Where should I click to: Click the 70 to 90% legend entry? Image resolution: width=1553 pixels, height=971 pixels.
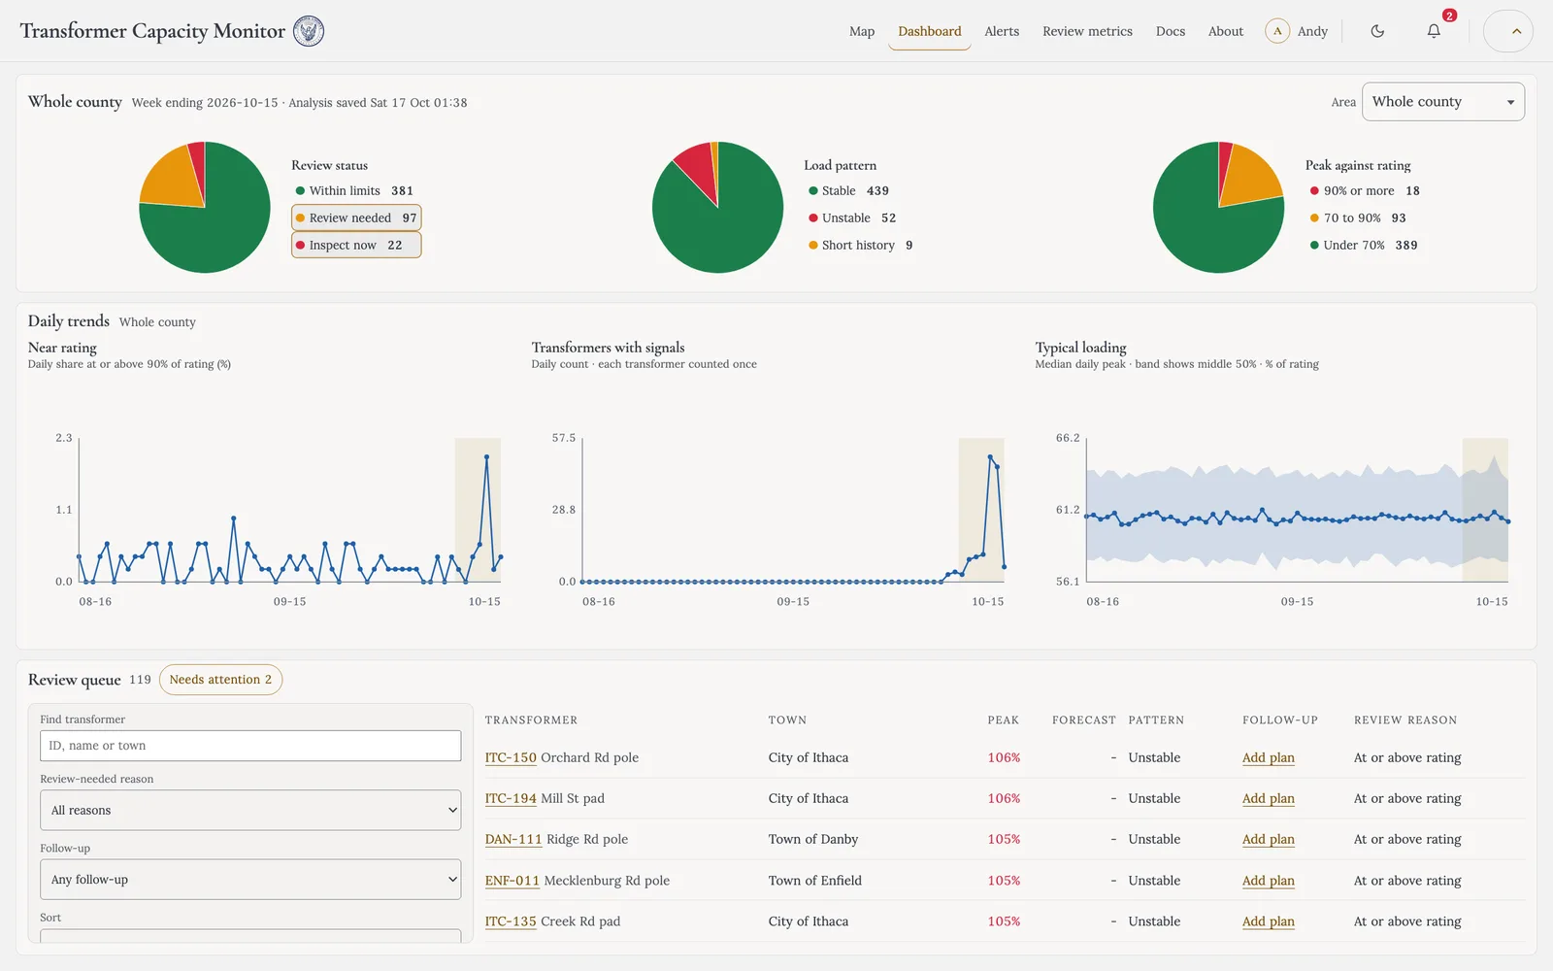coord(1357,218)
